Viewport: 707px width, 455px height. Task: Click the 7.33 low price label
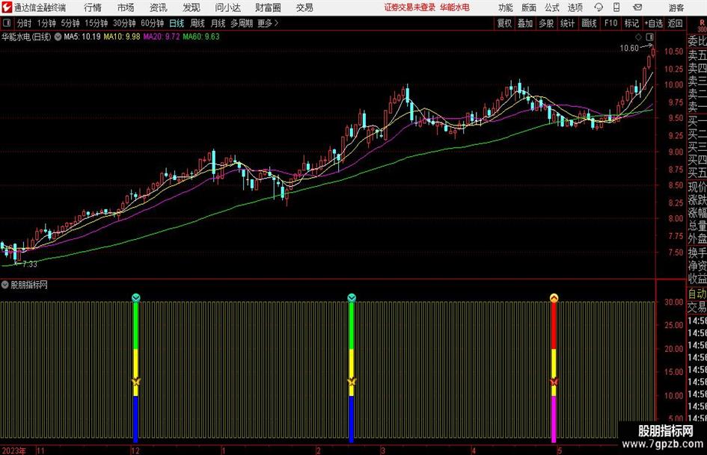(30, 264)
